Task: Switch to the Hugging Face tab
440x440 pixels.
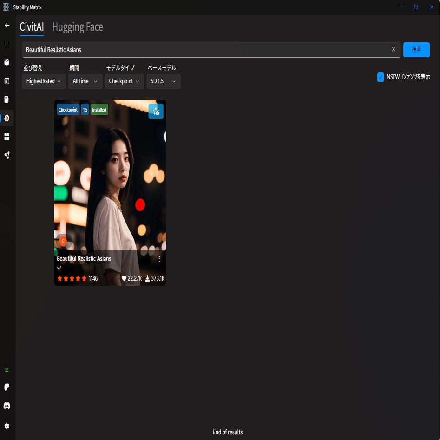Action: (78, 27)
